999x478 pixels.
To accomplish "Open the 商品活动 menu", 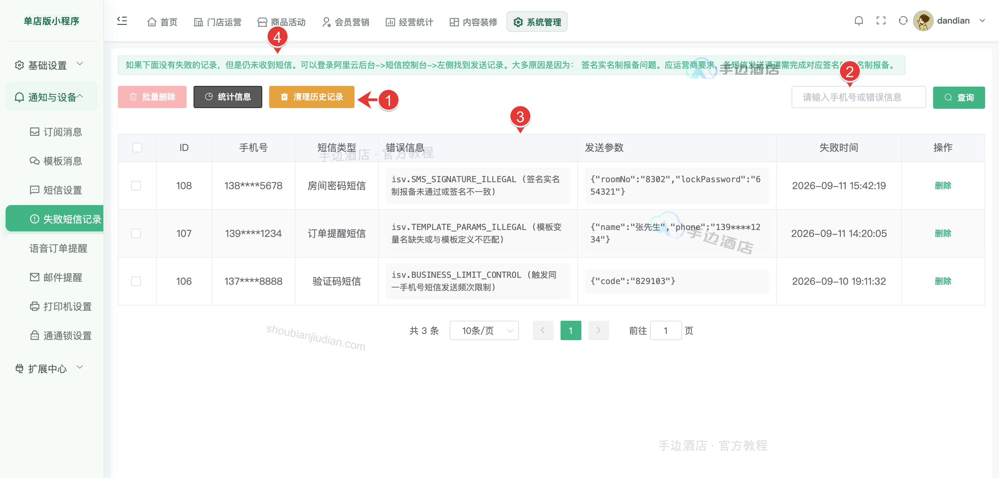I will click(x=282, y=22).
